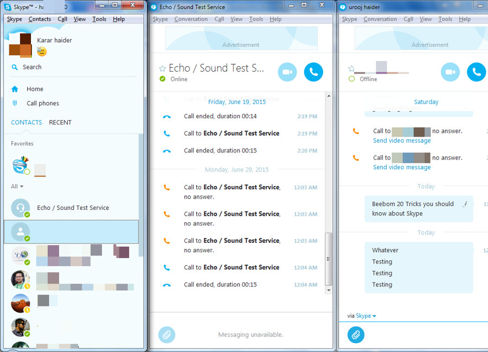Open the Contacts menu in the main Skype window

point(40,19)
